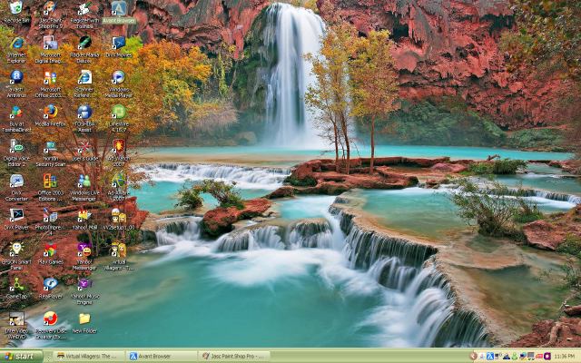Viewport: 581px width, 363px height.
Task: Click the Mozilla Firefox desktop shortcut
Action: (50, 113)
